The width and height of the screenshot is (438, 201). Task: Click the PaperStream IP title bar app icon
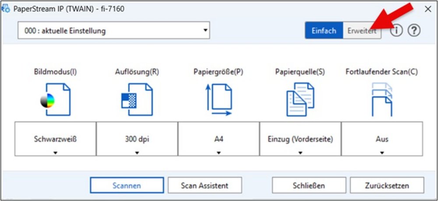pyautogui.click(x=6, y=9)
